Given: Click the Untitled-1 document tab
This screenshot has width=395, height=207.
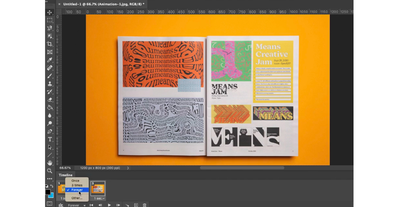Looking at the screenshot, I should click(x=104, y=4).
